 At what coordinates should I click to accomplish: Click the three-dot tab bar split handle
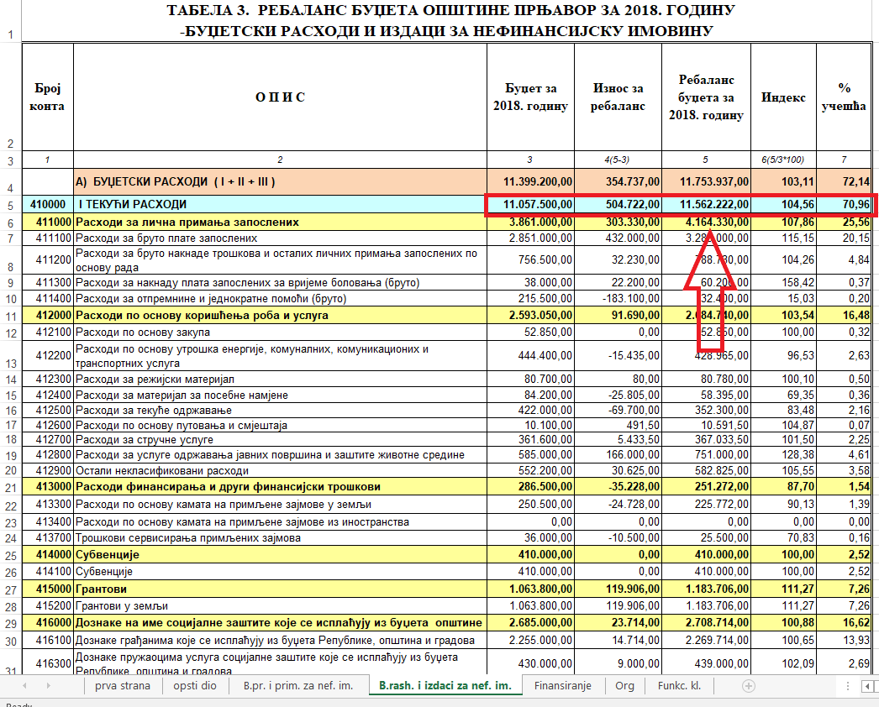(848, 686)
